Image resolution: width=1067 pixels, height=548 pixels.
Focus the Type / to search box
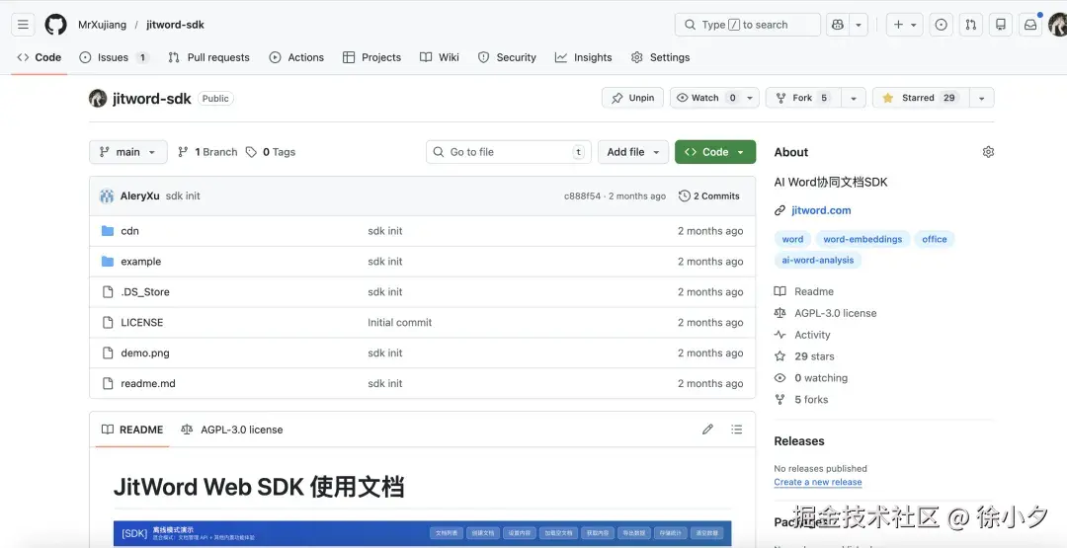748,25
